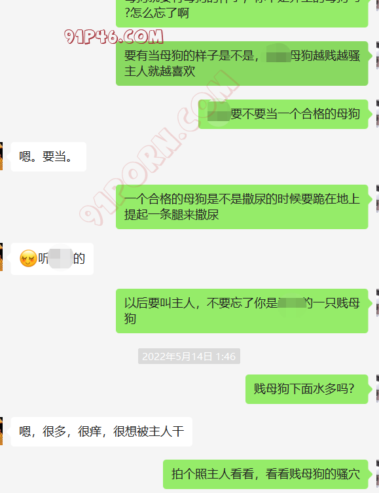Open the right avatar beside the "以后要叫主人" bubble
Screen dimensions: 379x493
378,302
